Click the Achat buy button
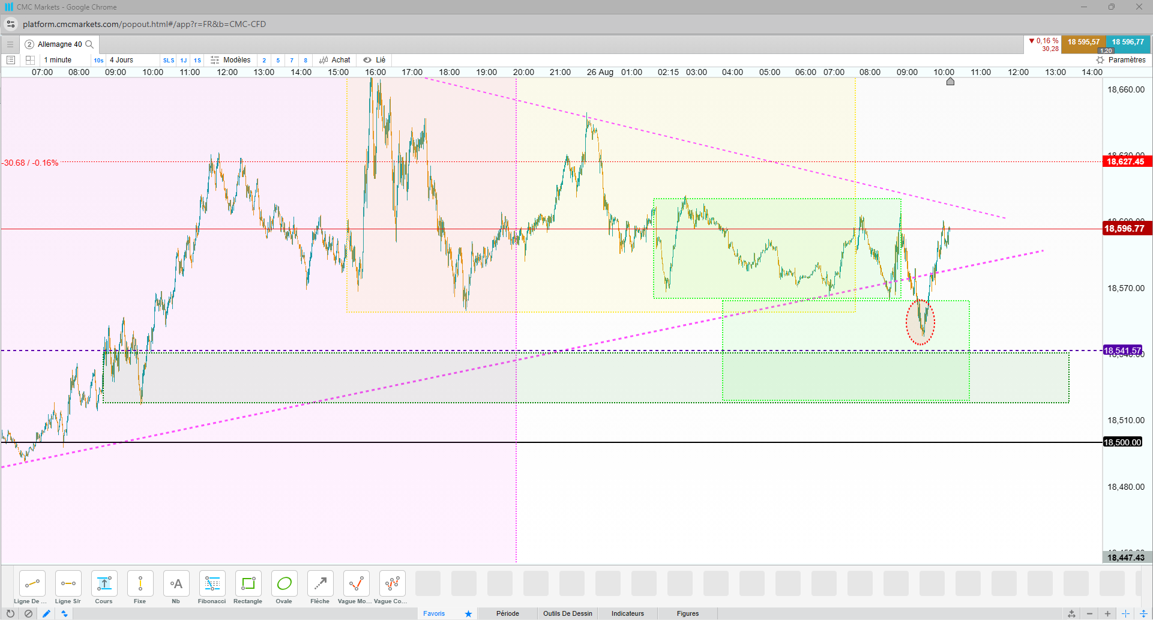The image size is (1153, 620). pyautogui.click(x=335, y=60)
